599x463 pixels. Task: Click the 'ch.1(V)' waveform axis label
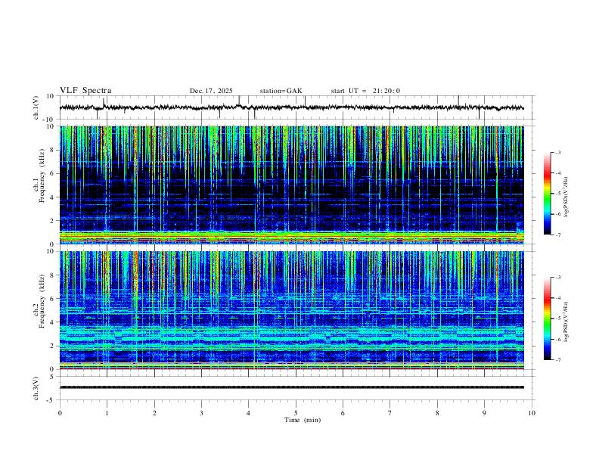click(36, 107)
